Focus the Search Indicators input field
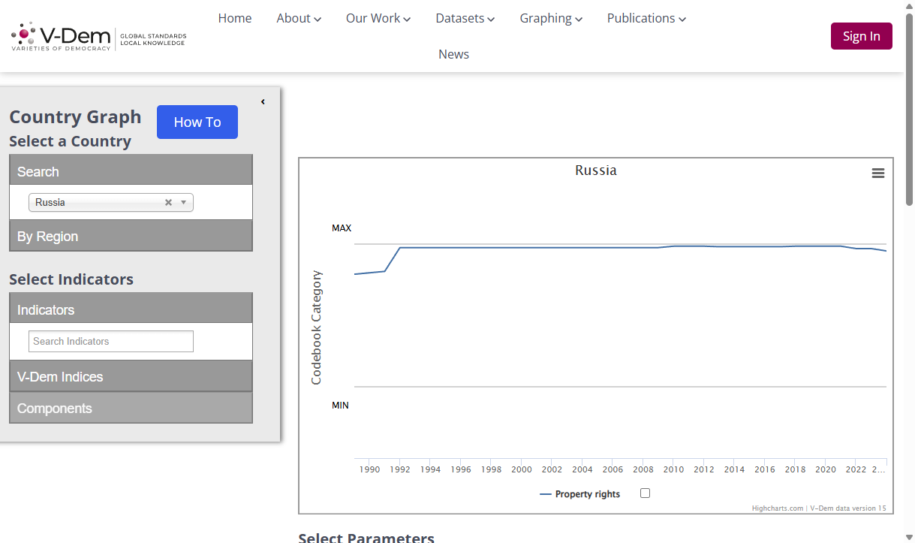This screenshot has width=915, height=543. (x=111, y=341)
